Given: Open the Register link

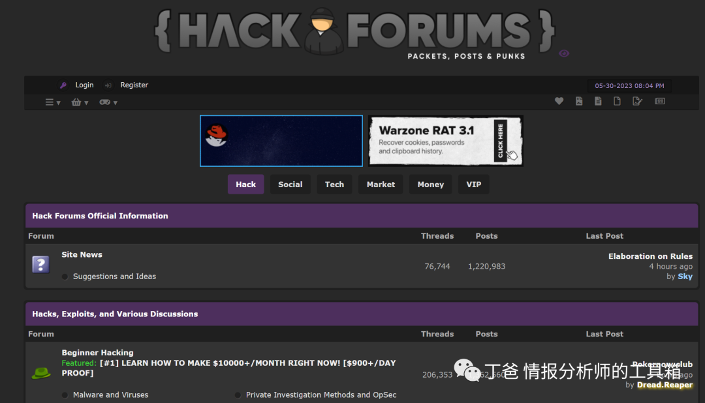Looking at the screenshot, I should click(134, 85).
